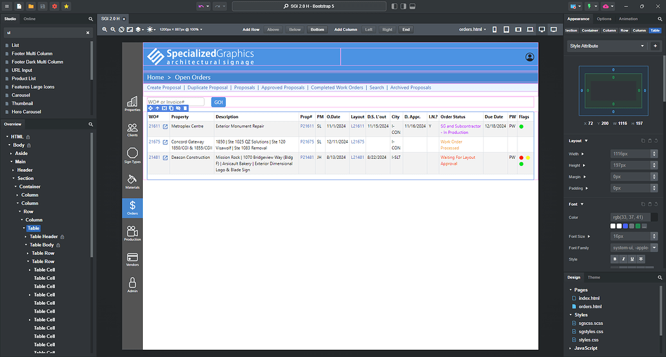The image size is (666, 357).
Task: Select the Row breadcrumb tab
Action: (x=624, y=31)
